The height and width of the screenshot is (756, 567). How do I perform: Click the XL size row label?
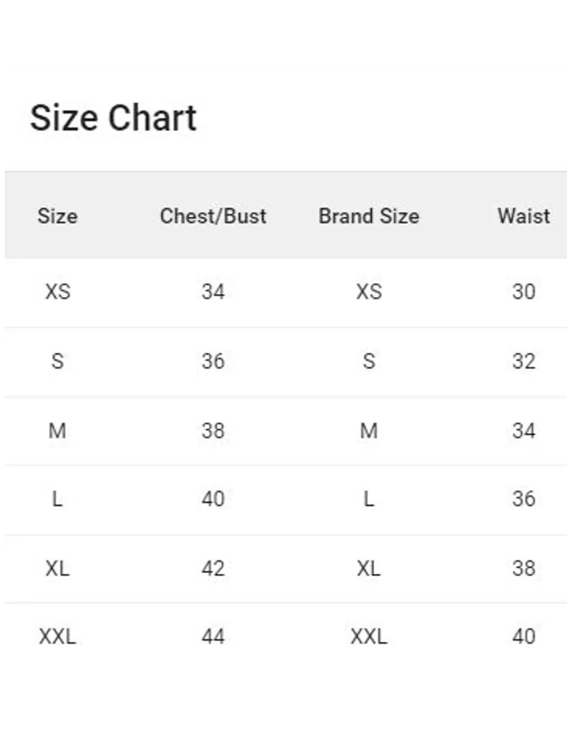[57, 568]
